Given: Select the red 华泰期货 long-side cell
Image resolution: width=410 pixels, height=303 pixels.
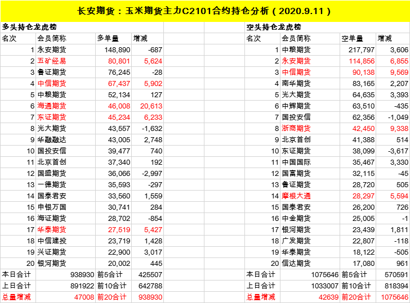Looking at the screenshot, I should coord(66,229).
